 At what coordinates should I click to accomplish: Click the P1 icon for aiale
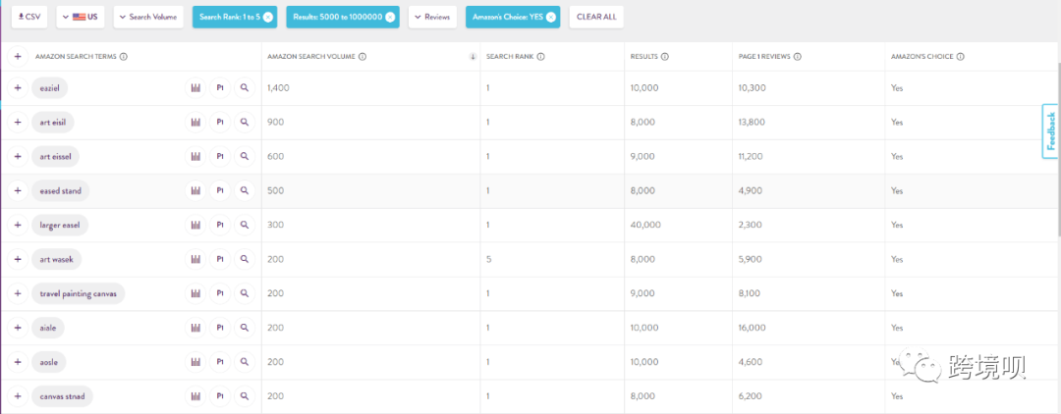click(220, 328)
